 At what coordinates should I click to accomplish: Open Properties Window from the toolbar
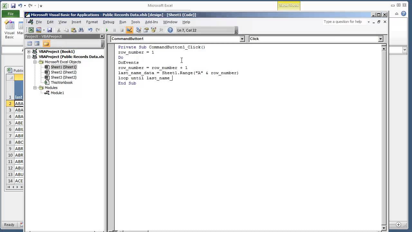click(x=146, y=30)
